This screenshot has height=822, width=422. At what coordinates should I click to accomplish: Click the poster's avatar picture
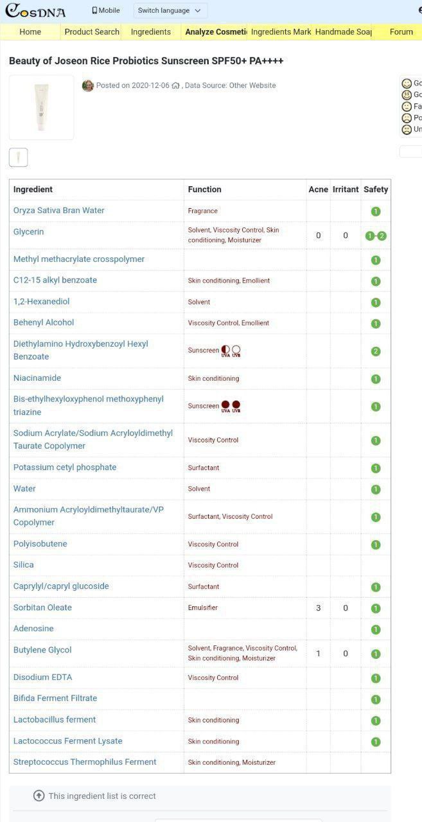pos(88,85)
